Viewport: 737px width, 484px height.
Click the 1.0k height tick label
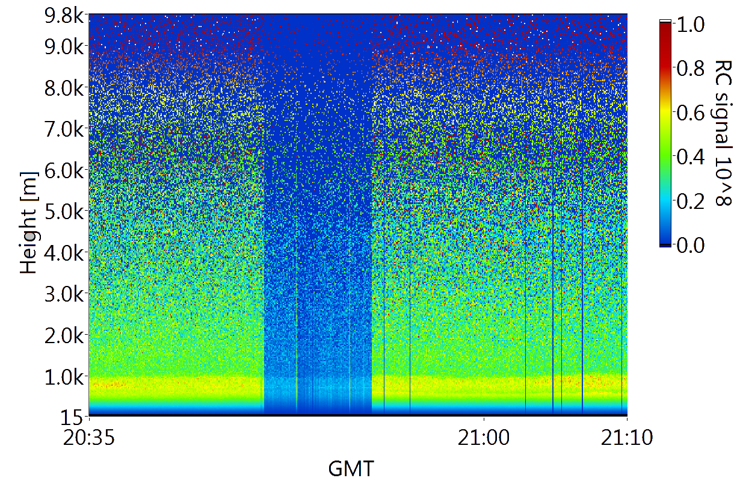63,377
